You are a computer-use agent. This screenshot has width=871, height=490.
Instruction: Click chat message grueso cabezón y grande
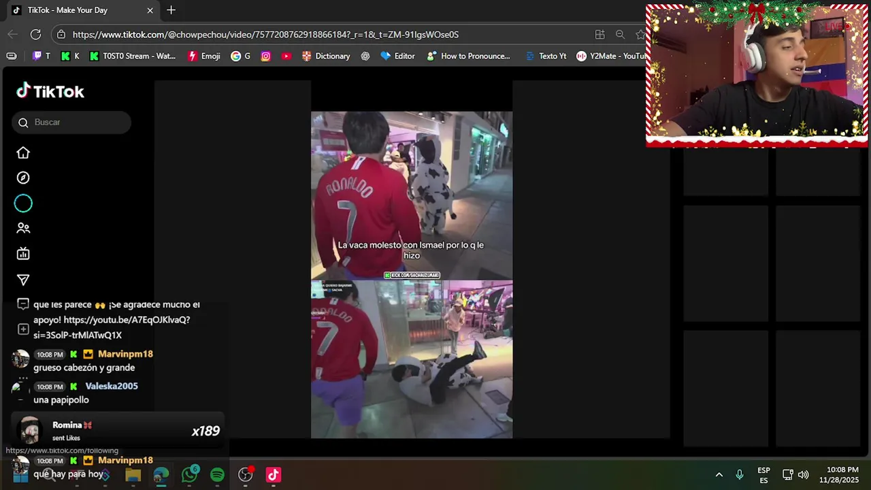pos(84,367)
